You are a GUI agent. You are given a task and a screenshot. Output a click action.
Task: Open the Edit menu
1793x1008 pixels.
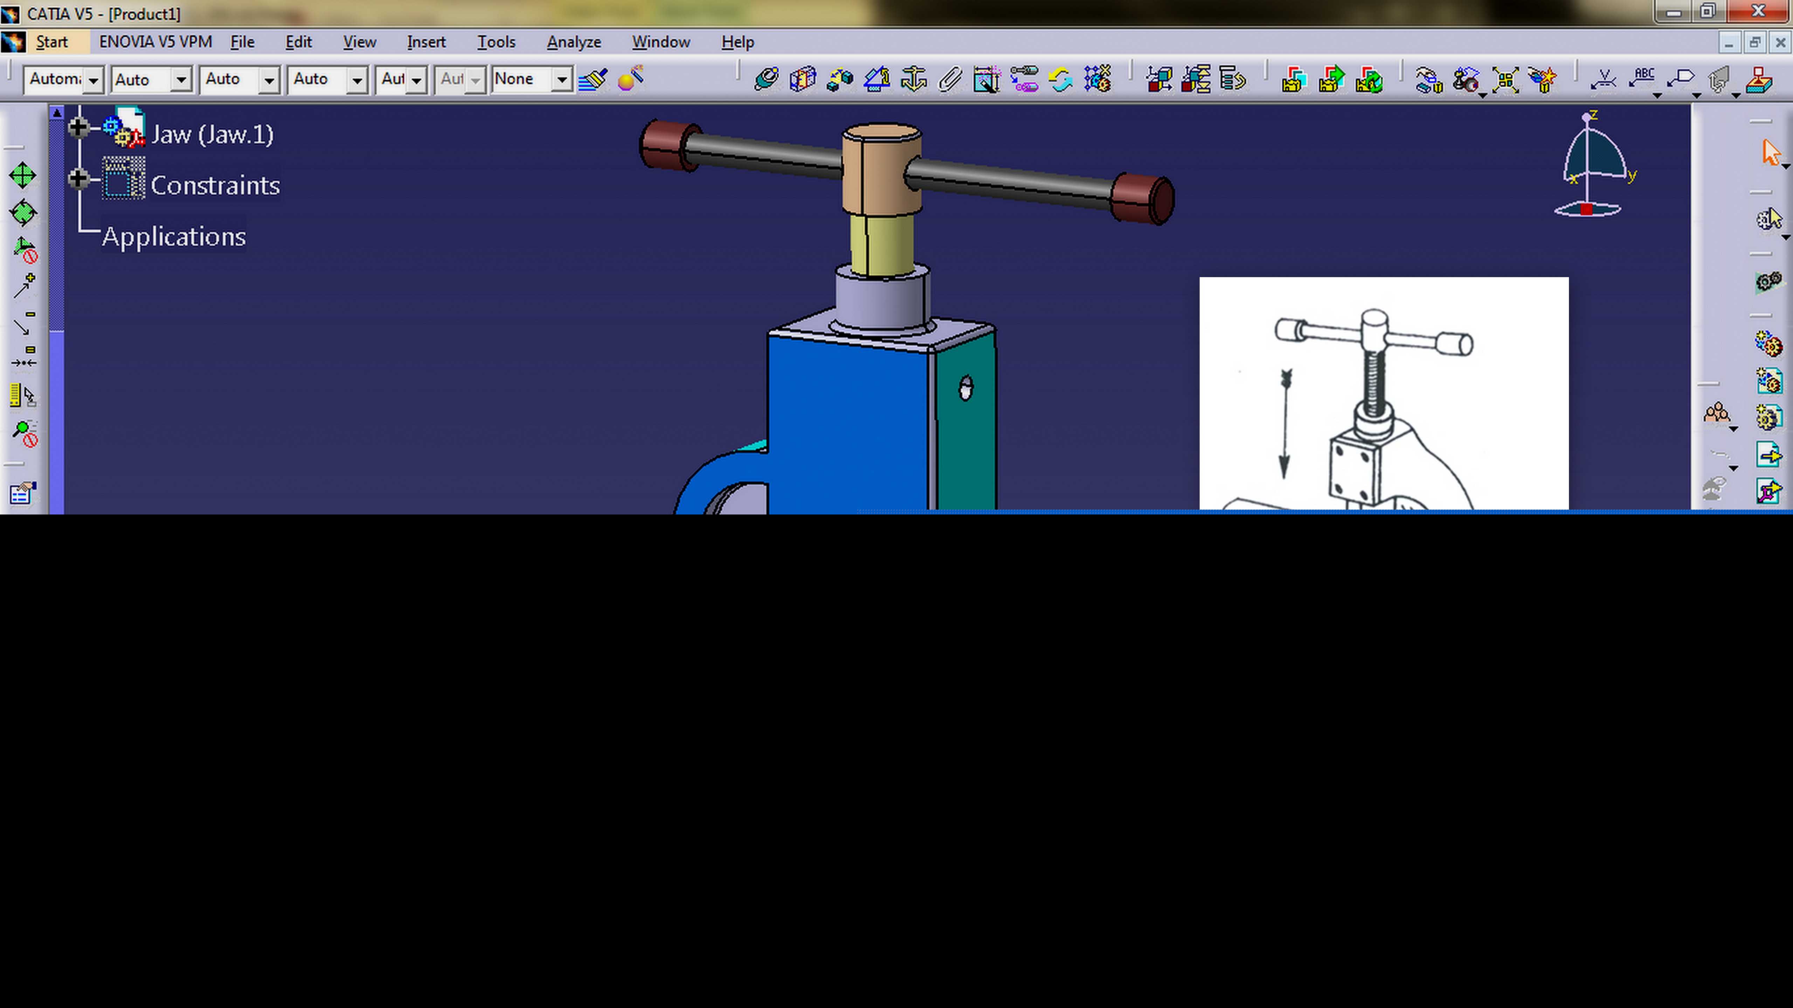click(299, 42)
